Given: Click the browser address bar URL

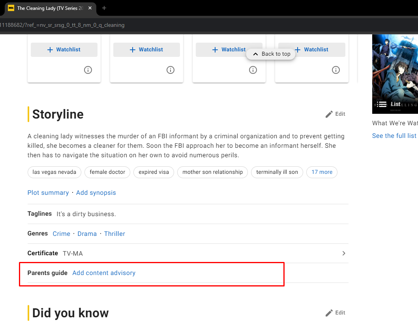Looking at the screenshot, I should coord(62,25).
